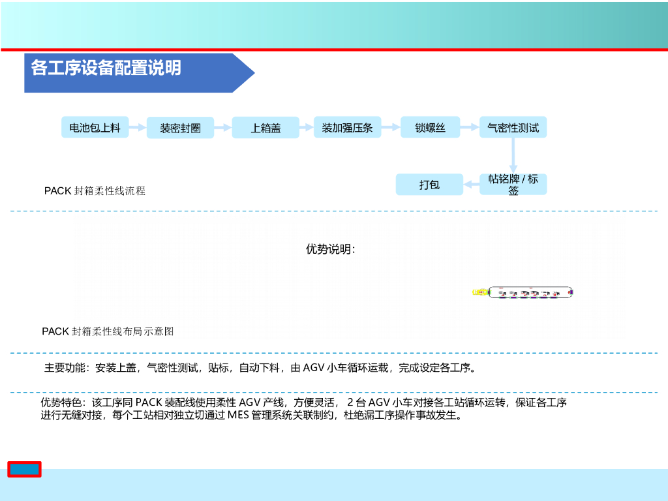668x501 pixels.
Task: Click the 优势说明 heading text
Action: pyautogui.click(x=331, y=249)
